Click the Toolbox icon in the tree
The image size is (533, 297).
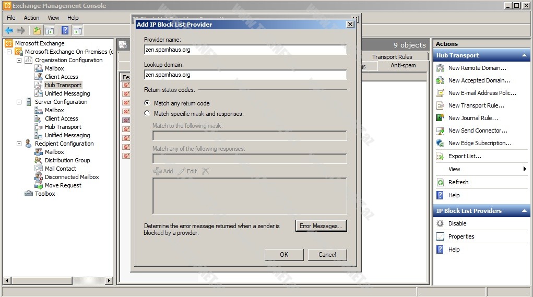29,194
